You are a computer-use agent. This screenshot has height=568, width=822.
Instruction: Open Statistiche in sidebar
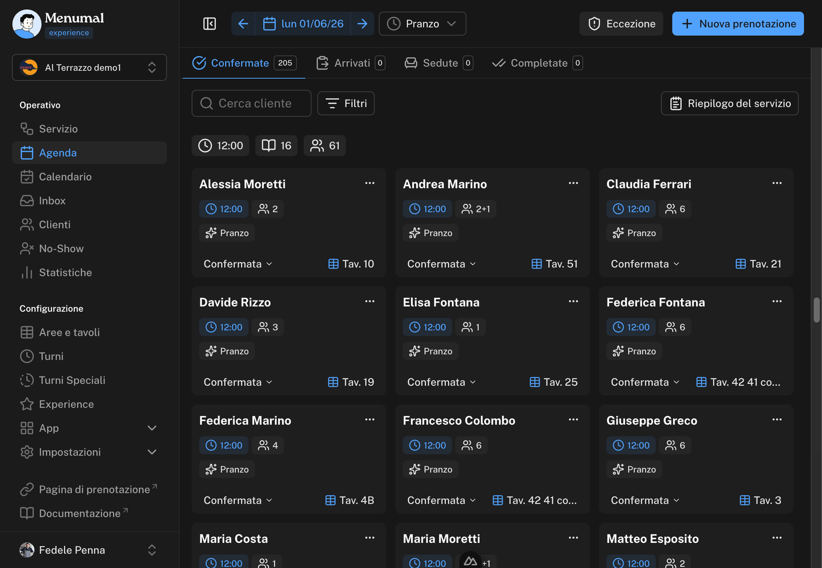89,273
